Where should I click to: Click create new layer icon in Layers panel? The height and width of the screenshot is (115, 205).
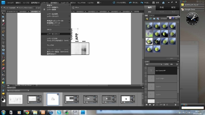click(x=147, y=105)
